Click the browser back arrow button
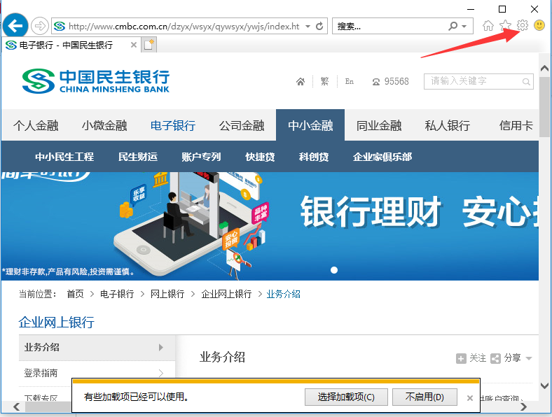The width and height of the screenshot is (552, 417). pyautogui.click(x=15, y=26)
